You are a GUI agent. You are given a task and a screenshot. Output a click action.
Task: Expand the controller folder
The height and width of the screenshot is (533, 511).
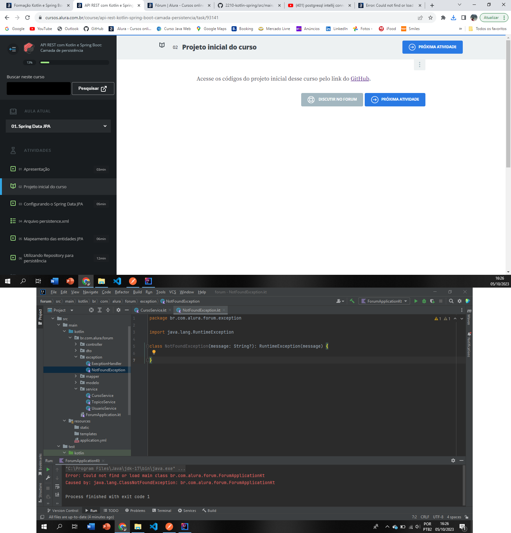click(x=76, y=344)
